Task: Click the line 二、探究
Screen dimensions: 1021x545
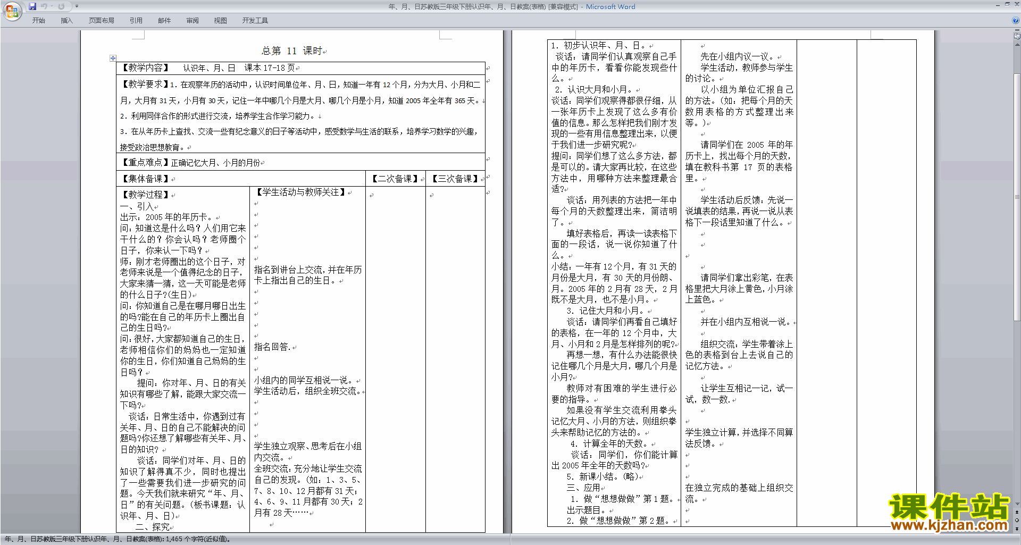Action: [153, 527]
